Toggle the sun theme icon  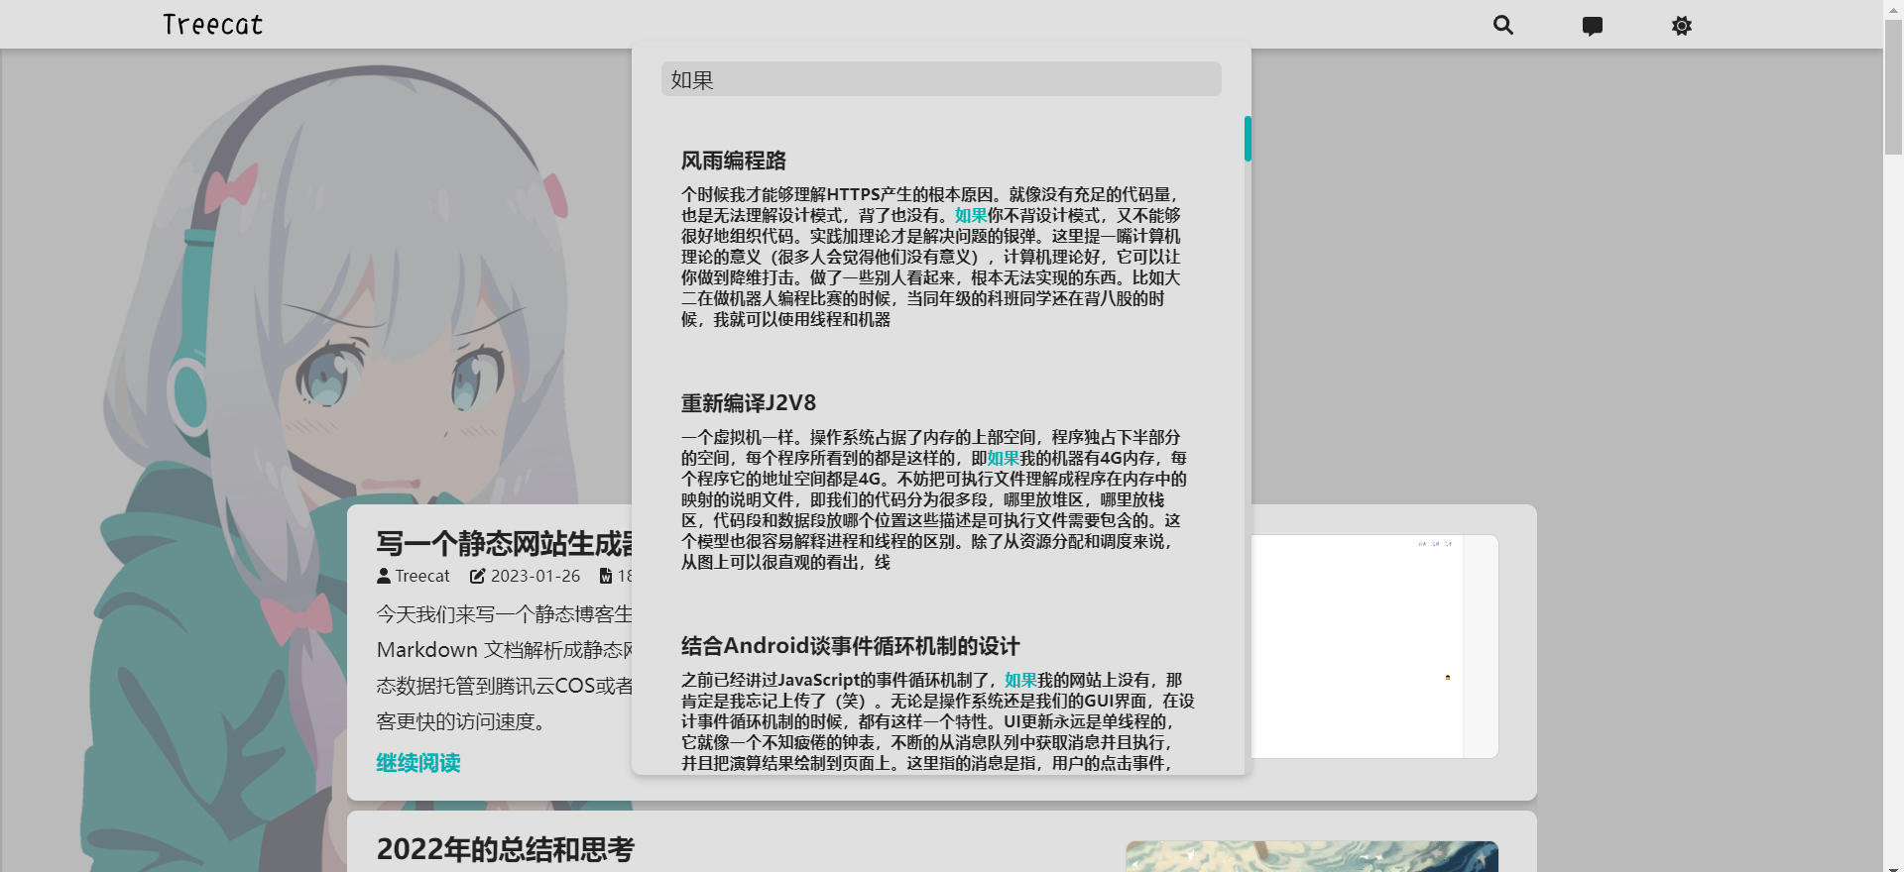[x=1682, y=26]
